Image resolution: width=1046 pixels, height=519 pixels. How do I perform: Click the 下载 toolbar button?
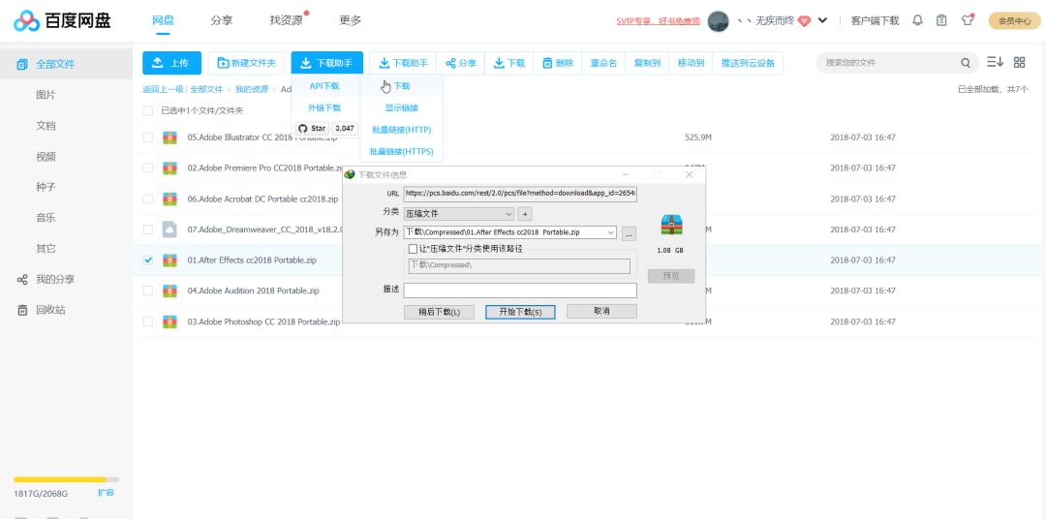509,63
